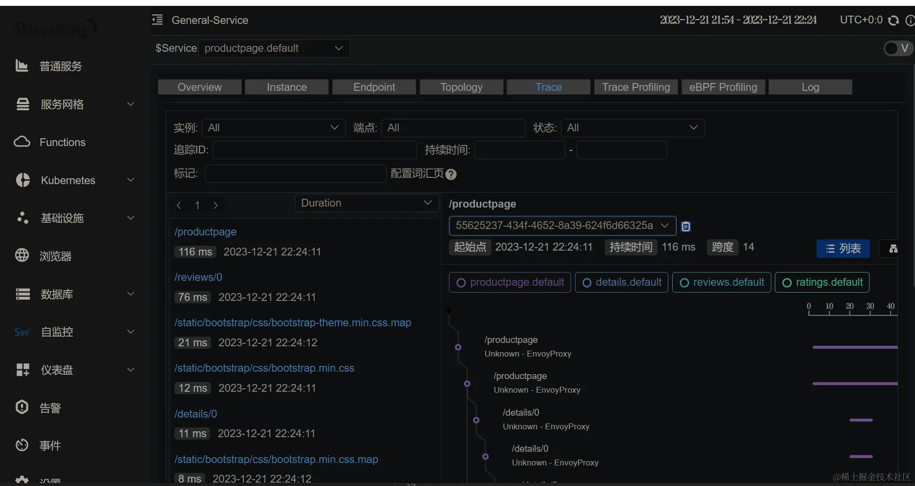915x486 pixels.
Task: Switch to the Log tab
Action: point(810,87)
